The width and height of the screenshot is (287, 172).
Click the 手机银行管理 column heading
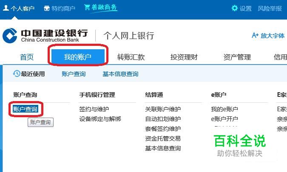(x=97, y=95)
